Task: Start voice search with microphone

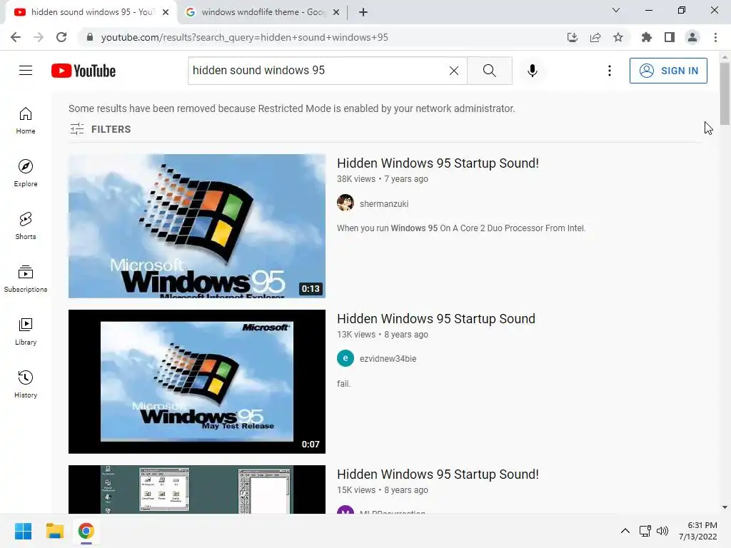Action: tap(533, 71)
